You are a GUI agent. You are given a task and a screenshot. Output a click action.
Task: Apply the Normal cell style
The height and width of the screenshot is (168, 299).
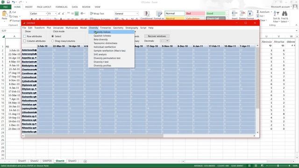[175, 14]
